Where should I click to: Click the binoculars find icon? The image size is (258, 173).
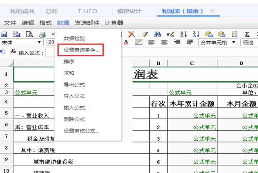point(157,34)
